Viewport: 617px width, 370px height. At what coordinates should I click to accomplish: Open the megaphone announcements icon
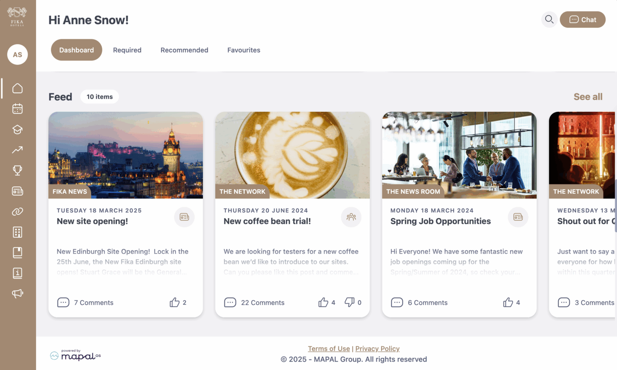point(17,293)
